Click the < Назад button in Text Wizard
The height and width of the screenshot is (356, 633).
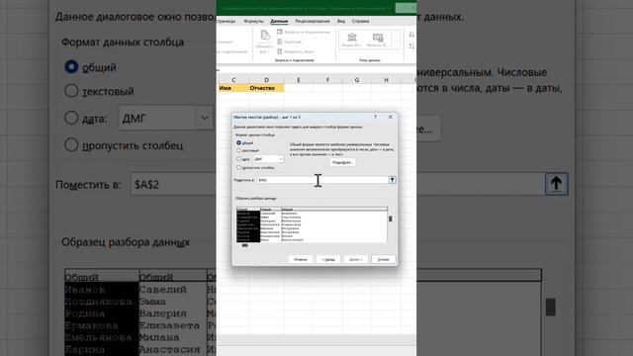(x=328, y=259)
